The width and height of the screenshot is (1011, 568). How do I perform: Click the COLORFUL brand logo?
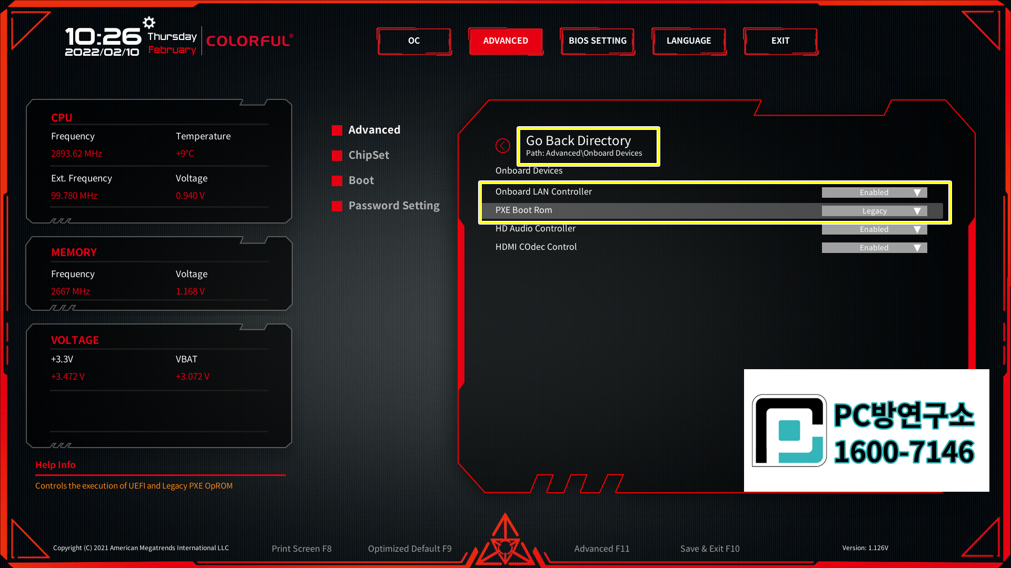(250, 41)
